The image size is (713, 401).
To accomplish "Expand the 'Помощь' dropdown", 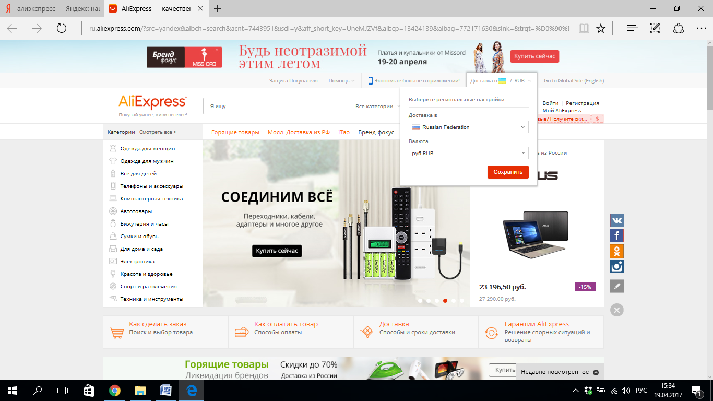I will coord(342,81).
